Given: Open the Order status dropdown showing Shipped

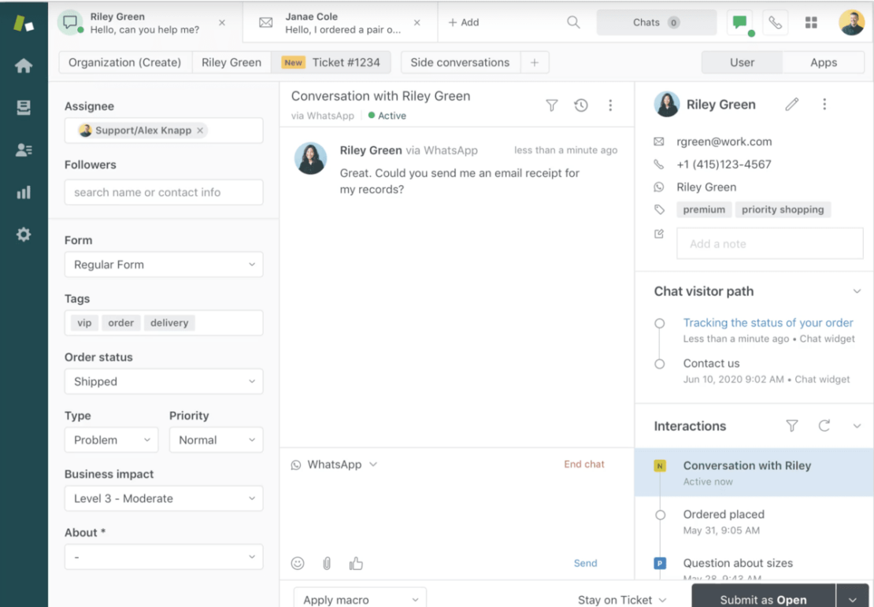Looking at the screenshot, I should tap(163, 381).
